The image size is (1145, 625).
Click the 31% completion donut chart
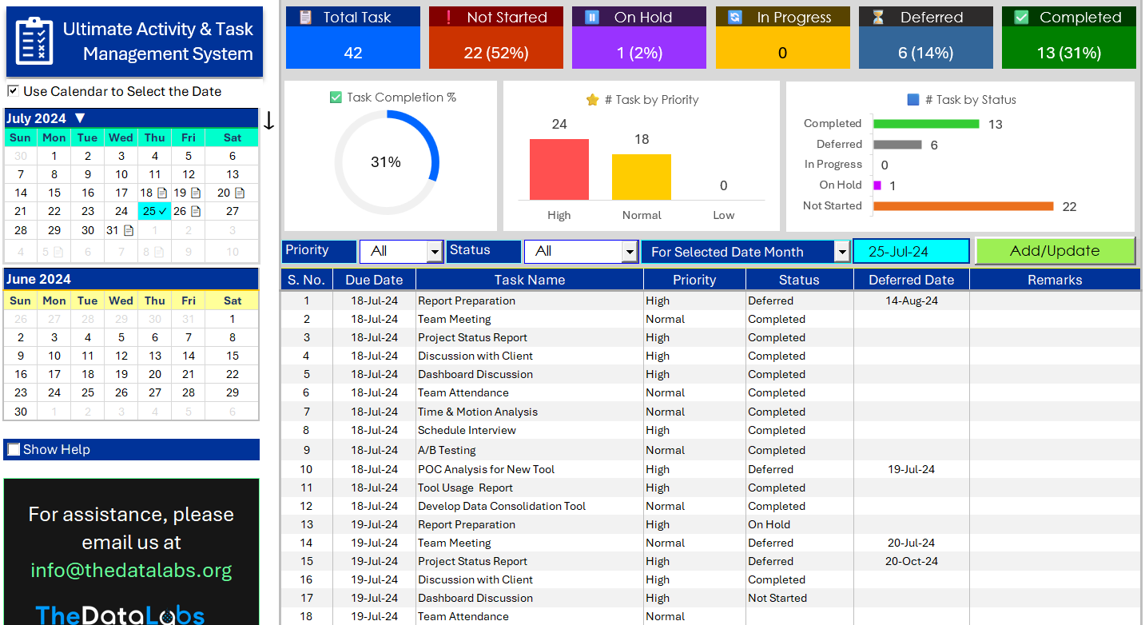[x=387, y=161]
